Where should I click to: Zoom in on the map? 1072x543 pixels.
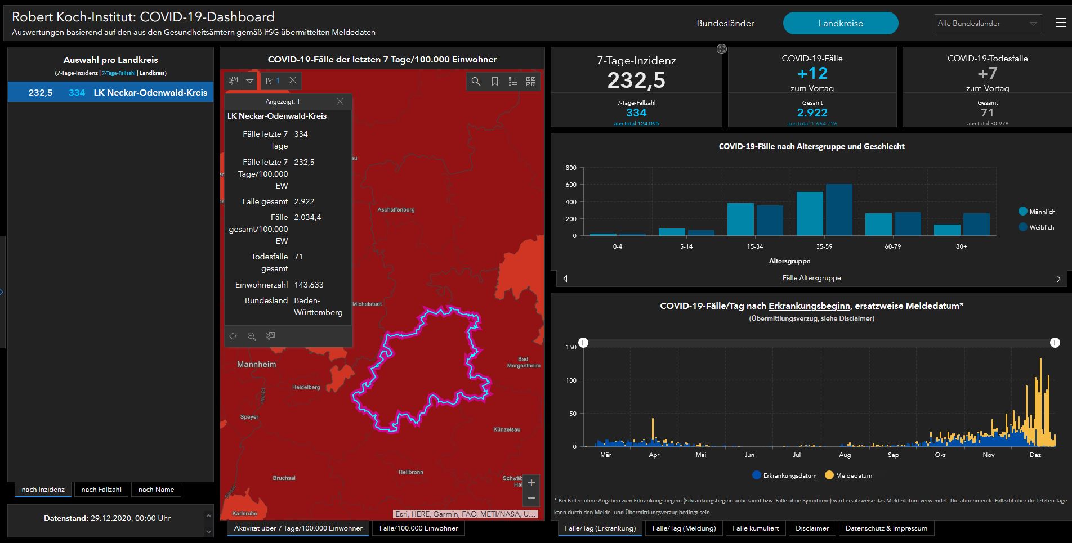click(531, 483)
